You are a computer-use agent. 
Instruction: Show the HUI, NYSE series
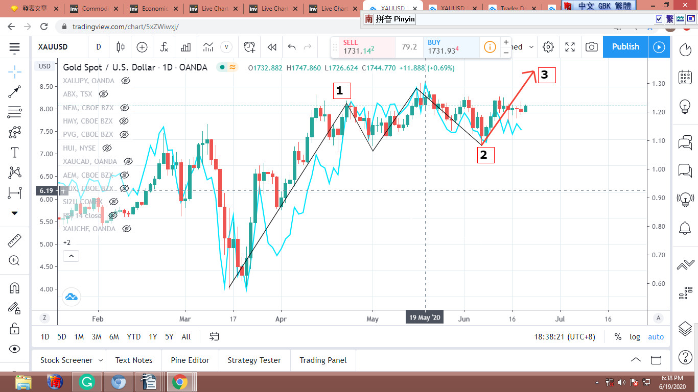(x=107, y=148)
